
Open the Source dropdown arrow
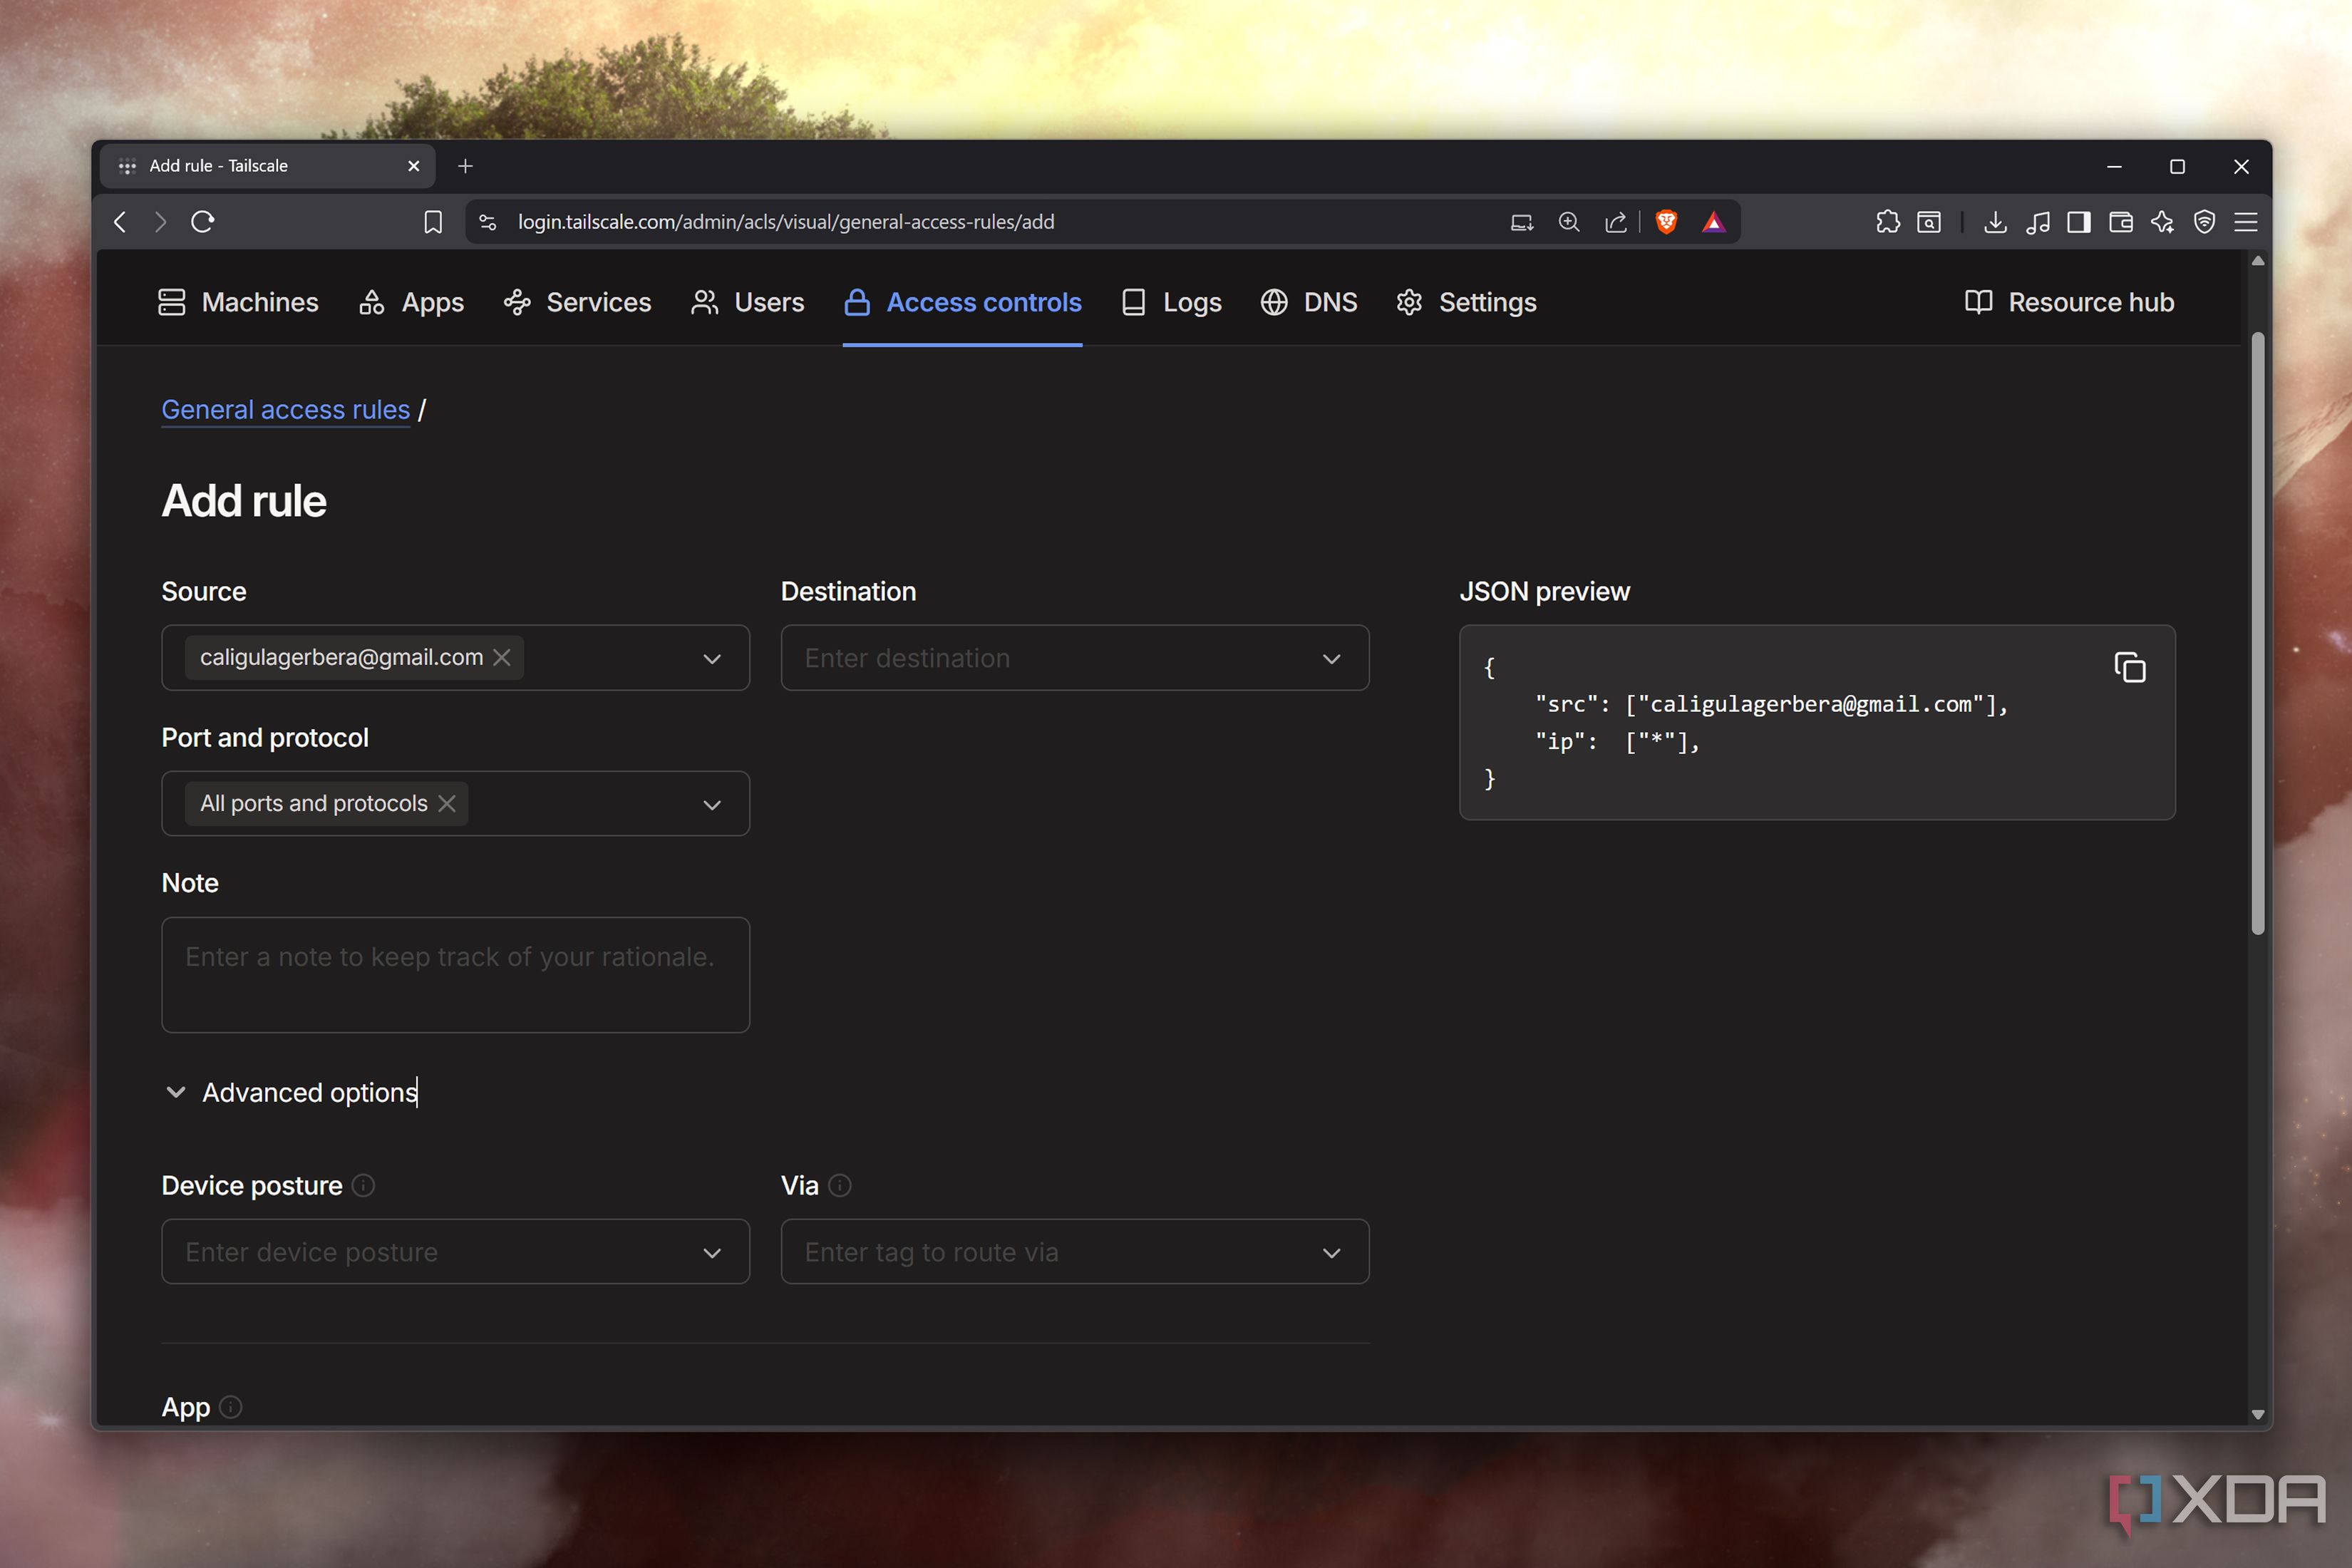point(712,658)
